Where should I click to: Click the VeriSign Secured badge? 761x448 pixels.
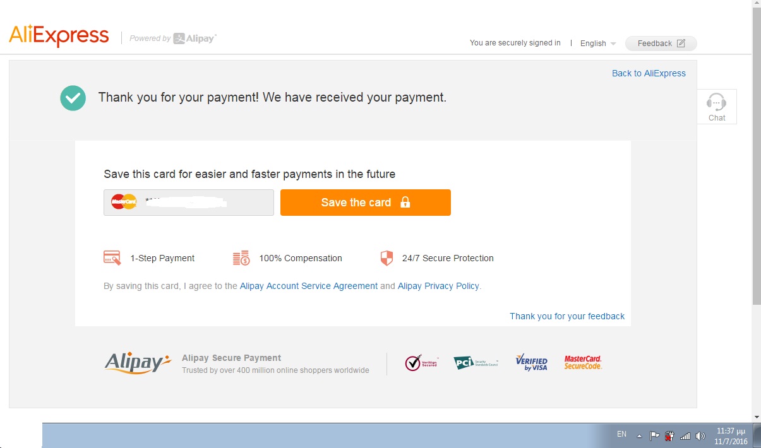[421, 363]
